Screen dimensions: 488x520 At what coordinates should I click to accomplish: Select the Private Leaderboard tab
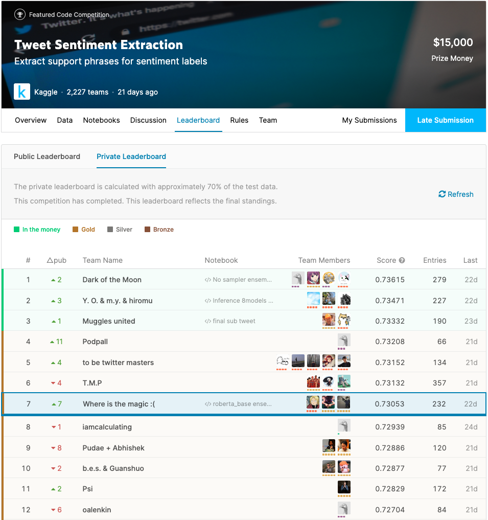(131, 156)
